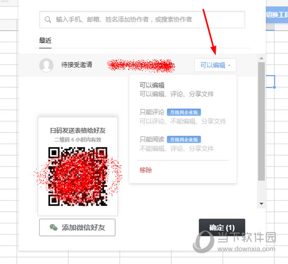Focus the add collaborator search field

pos(142,20)
